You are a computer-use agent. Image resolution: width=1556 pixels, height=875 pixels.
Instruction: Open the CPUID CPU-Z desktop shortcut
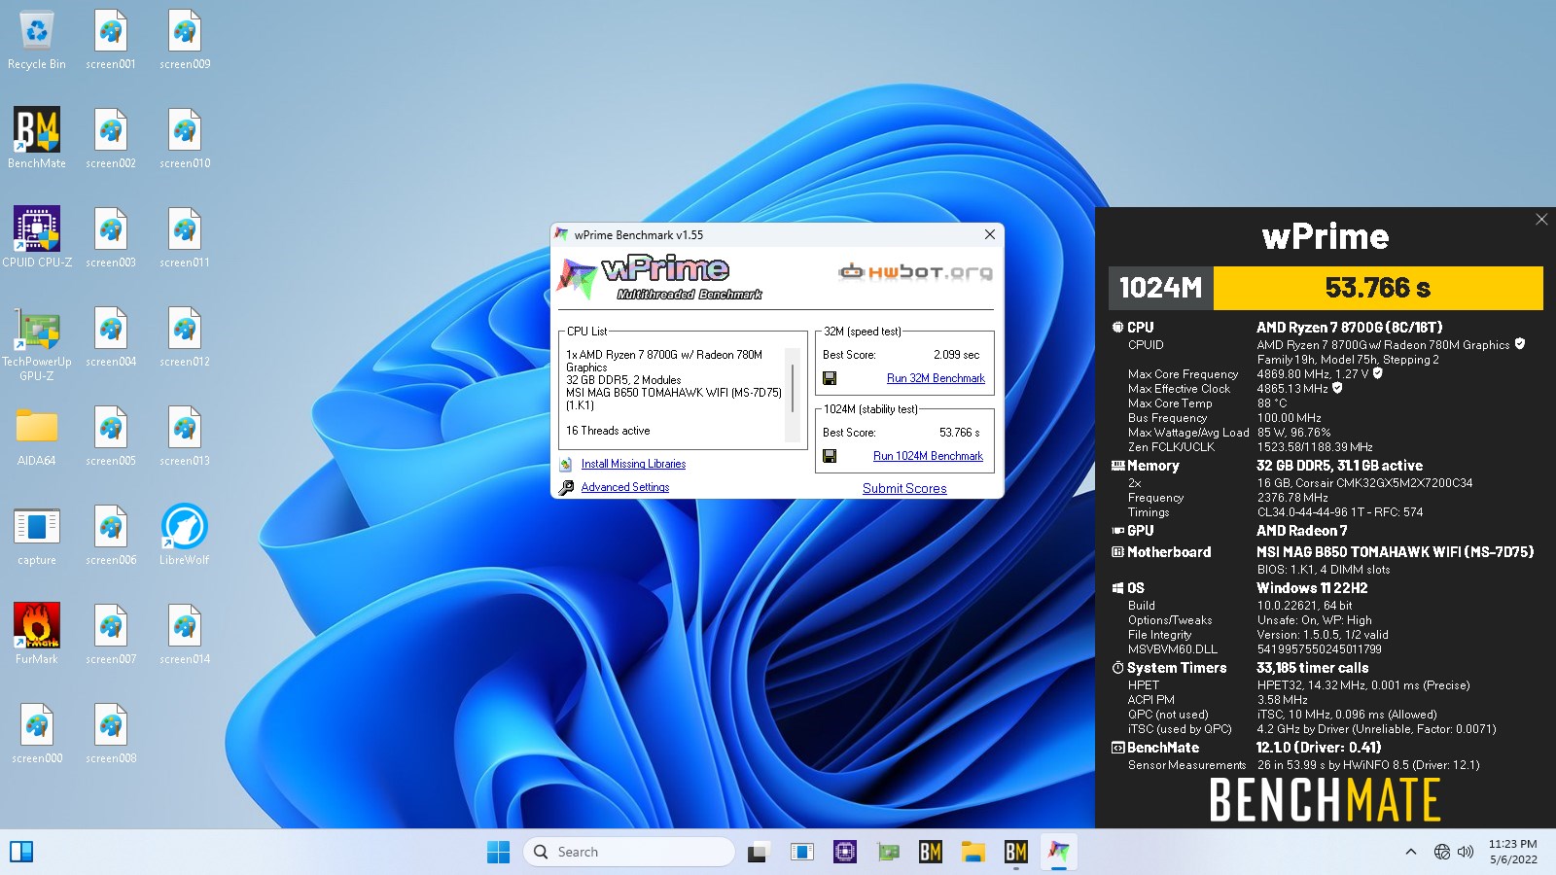37,238
